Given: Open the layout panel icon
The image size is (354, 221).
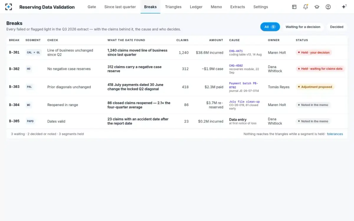Looking at the screenshot, I should [294, 7].
